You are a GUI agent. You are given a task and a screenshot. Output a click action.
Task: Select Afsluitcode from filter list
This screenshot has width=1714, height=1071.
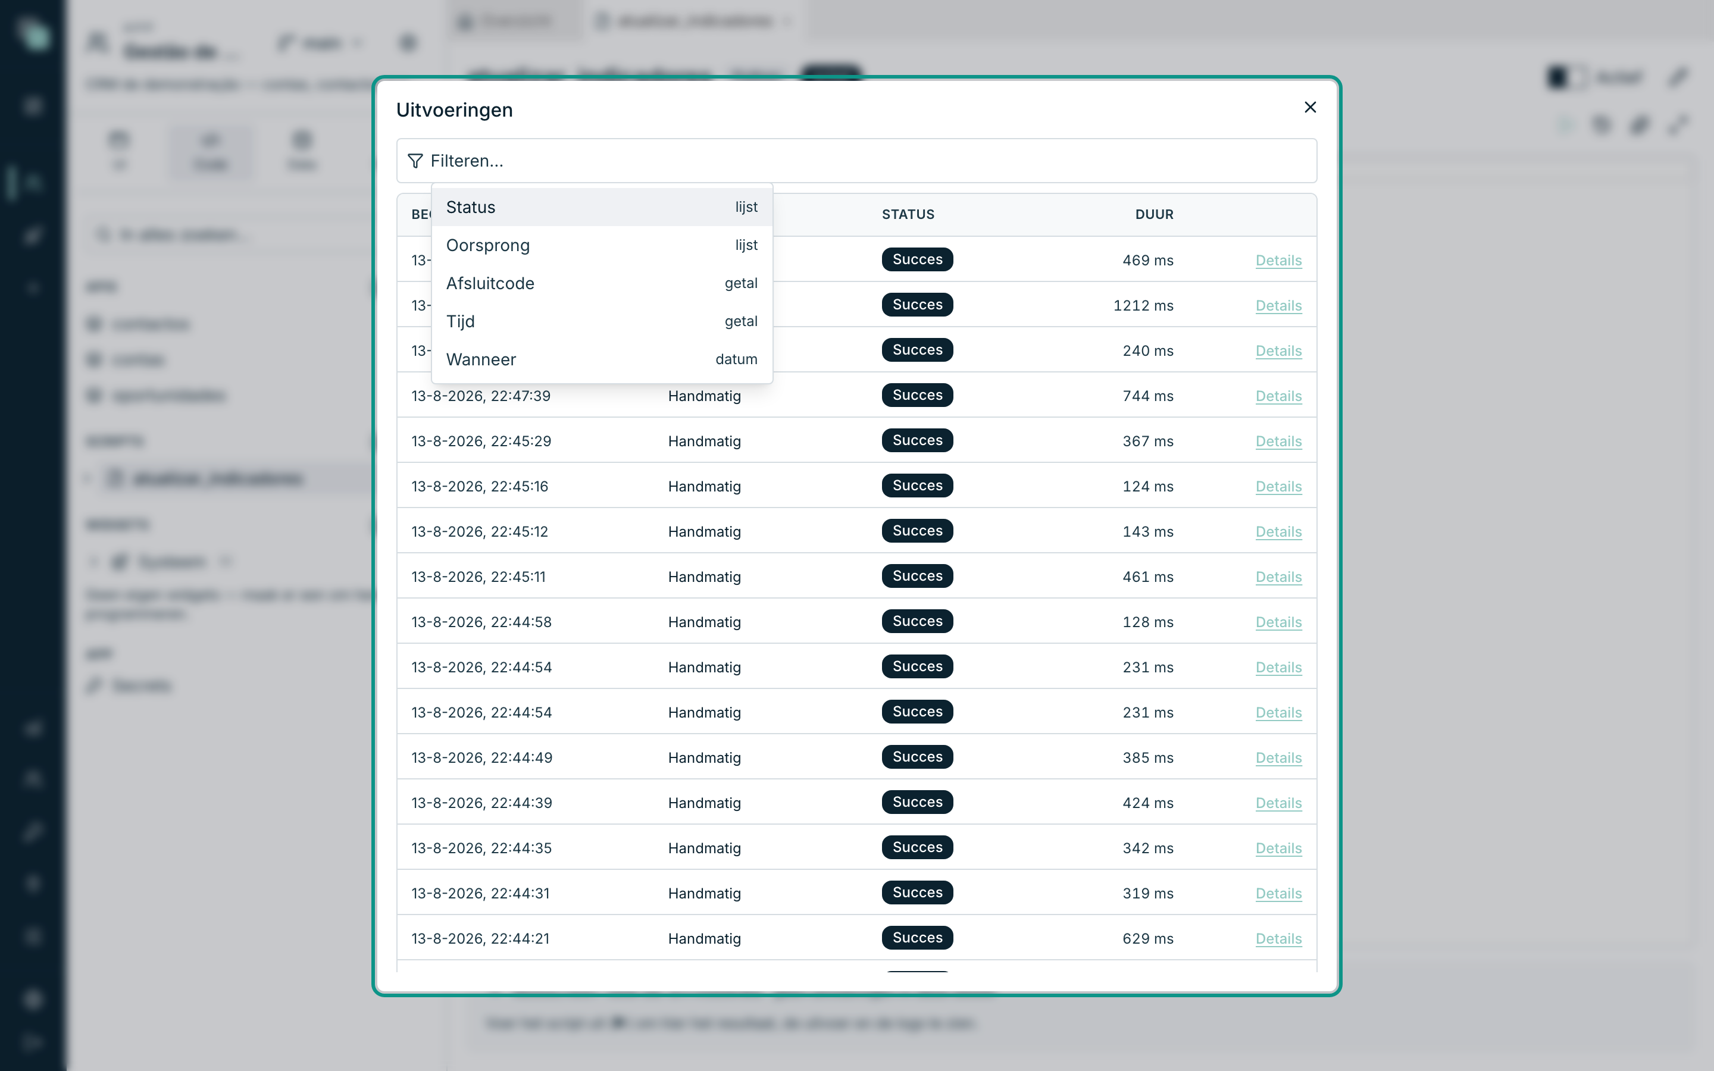(x=601, y=283)
